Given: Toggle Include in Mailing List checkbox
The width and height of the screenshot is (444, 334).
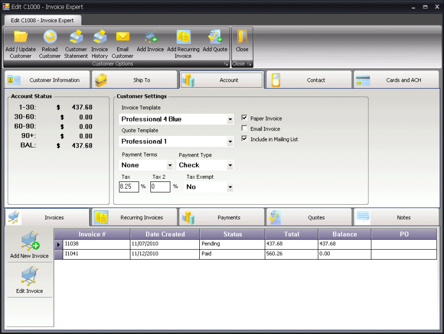Looking at the screenshot, I should (x=244, y=139).
